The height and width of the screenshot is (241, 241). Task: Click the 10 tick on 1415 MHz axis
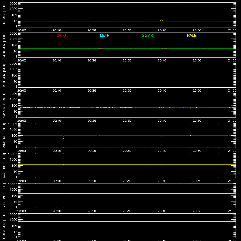pyautogui.click(x=15, y=111)
